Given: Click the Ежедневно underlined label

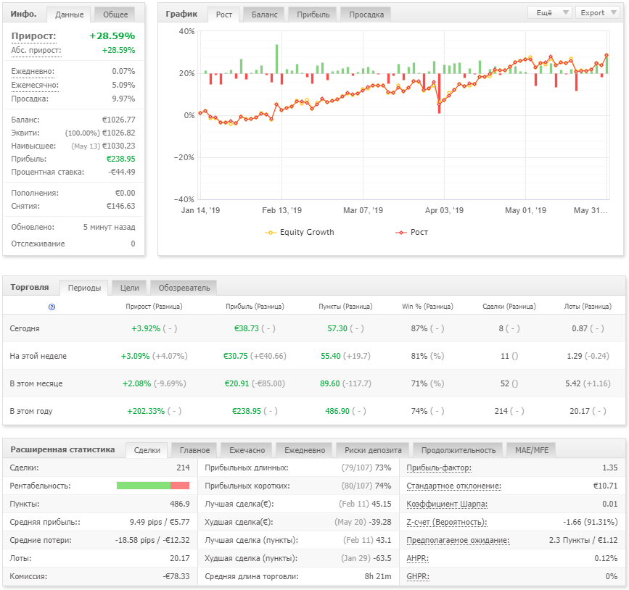Looking at the screenshot, I should (33, 71).
